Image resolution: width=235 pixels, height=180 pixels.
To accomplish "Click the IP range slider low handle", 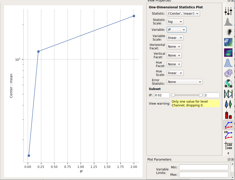I will pos(173,95).
